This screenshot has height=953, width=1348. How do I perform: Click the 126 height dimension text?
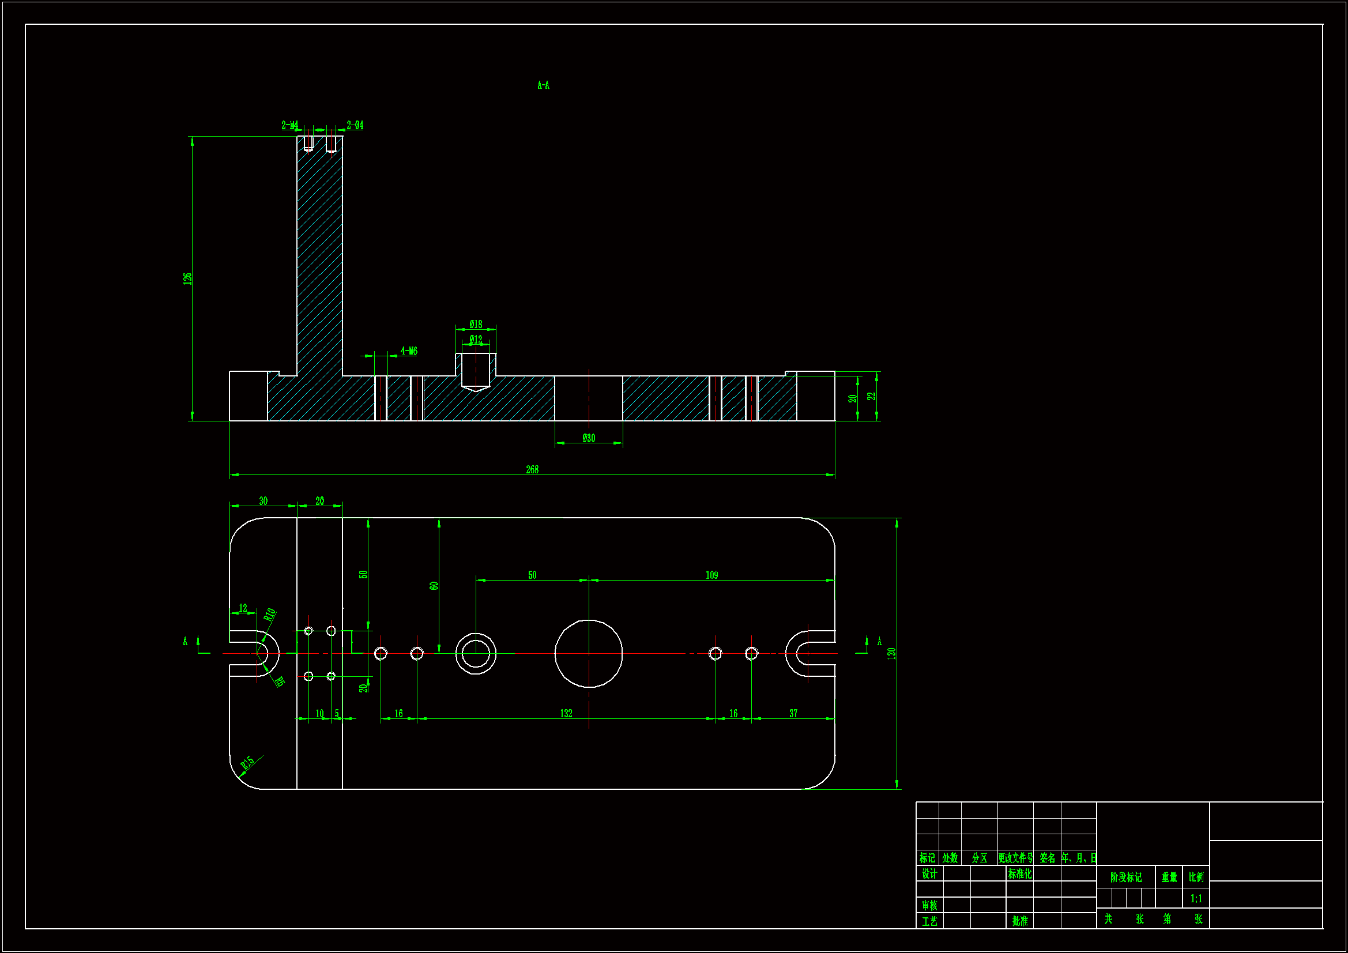pyautogui.click(x=187, y=279)
